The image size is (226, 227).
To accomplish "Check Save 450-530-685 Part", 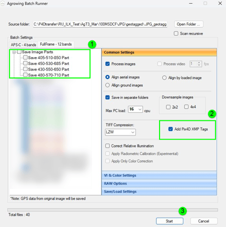I will (25, 63).
